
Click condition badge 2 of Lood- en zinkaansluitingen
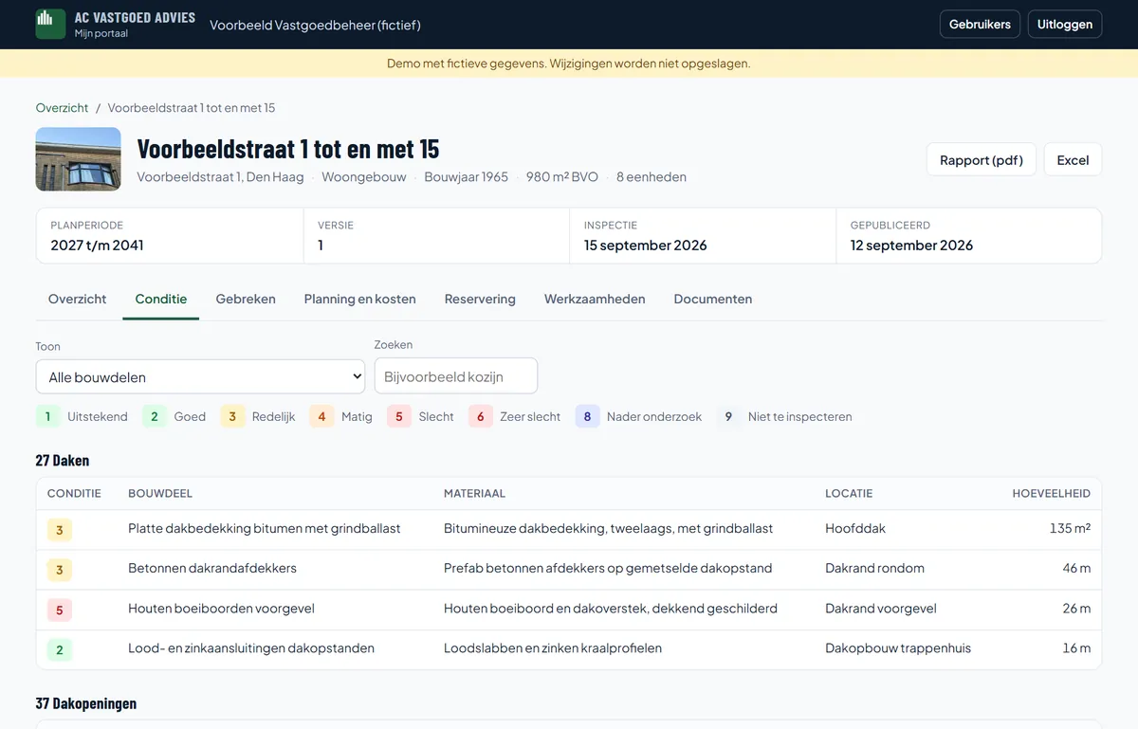pos(60,649)
